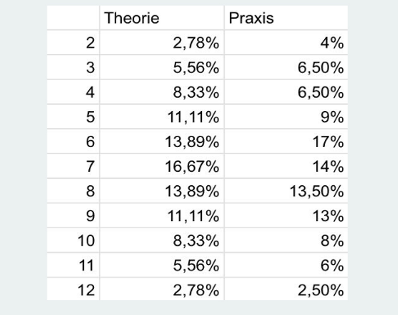Click Praxis value 4% cell

pyautogui.click(x=286, y=43)
